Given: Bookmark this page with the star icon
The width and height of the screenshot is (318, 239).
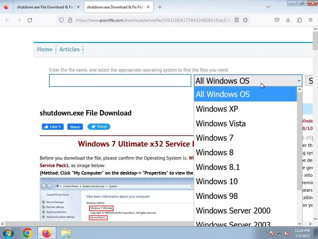Looking at the screenshot, I should coord(245,20).
